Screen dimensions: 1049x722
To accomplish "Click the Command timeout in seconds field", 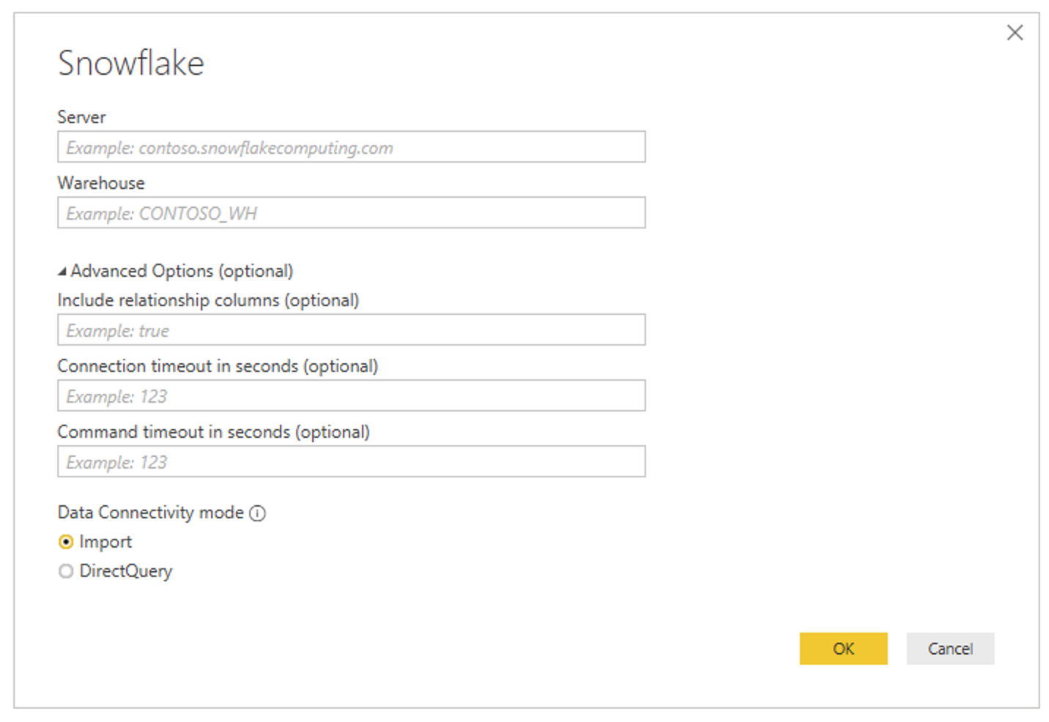I will [x=351, y=461].
